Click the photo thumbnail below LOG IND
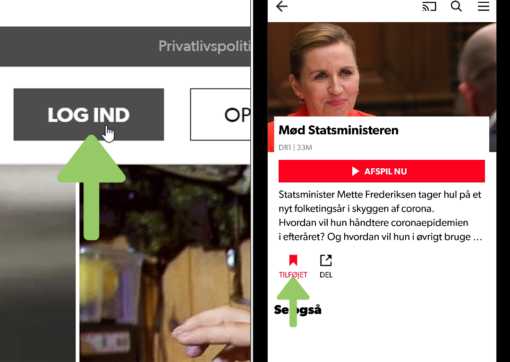 point(165,263)
